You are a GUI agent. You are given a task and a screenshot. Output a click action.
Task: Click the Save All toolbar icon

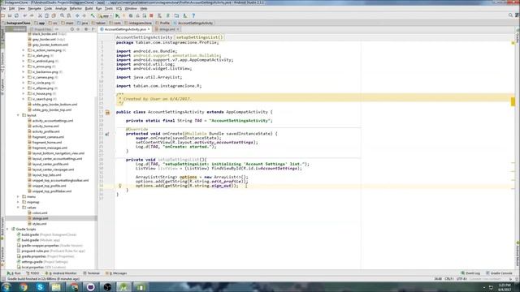coord(10,15)
